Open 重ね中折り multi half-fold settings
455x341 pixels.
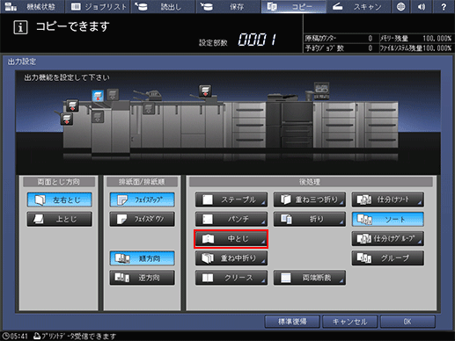[231, 258]
